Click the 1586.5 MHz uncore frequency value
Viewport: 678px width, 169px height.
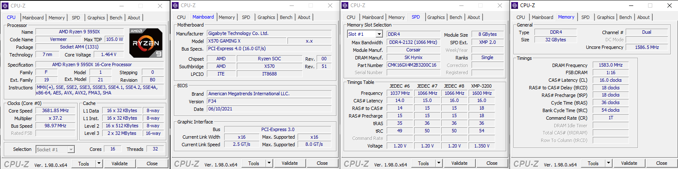click(x=647, y=47)
